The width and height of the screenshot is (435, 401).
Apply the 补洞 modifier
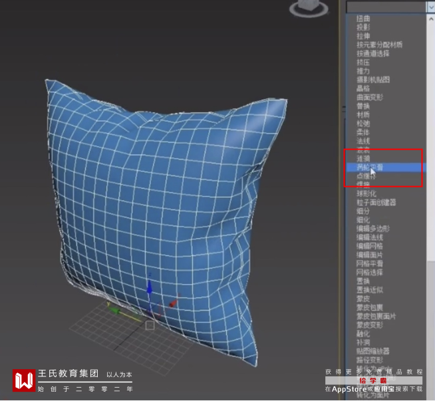pos(363,342)
